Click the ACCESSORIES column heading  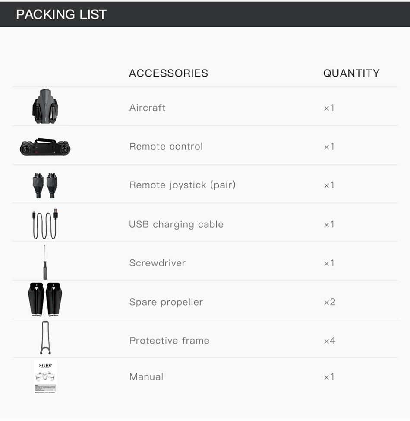click(x=168, y=73)
